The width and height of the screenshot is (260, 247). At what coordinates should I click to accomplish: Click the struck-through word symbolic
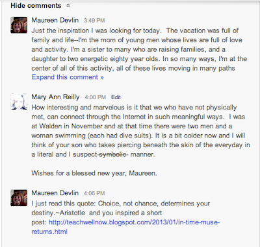pyautogui.click(x=112, y=154)
